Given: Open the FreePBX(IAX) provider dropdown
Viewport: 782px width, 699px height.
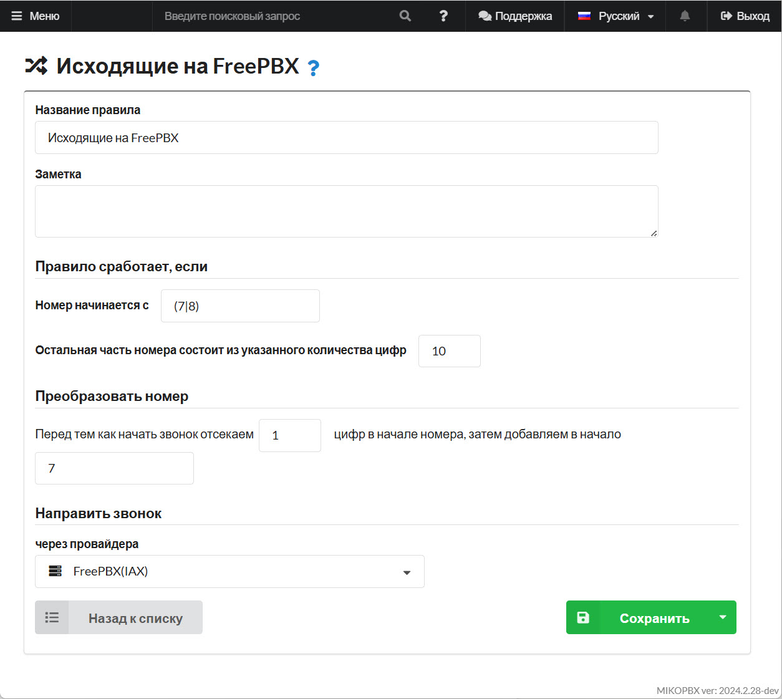Looking at the screenshot, I should (229, 571).
